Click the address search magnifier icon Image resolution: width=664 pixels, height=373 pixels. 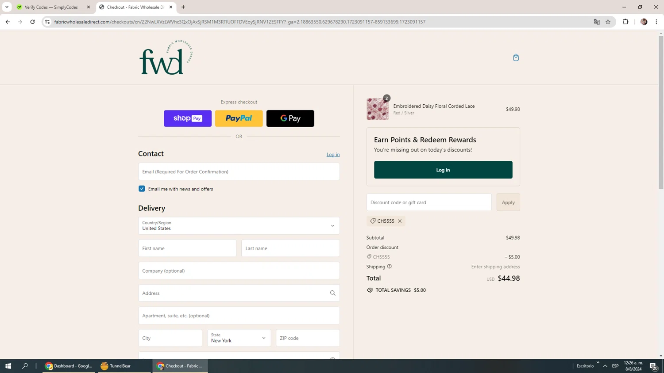click(333, 293)
